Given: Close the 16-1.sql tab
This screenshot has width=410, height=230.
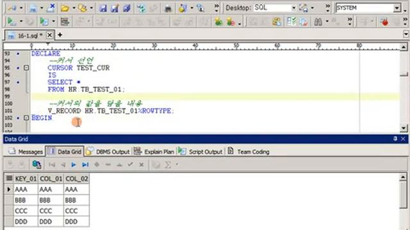Looking at the screenshot, I should point(49,35).
